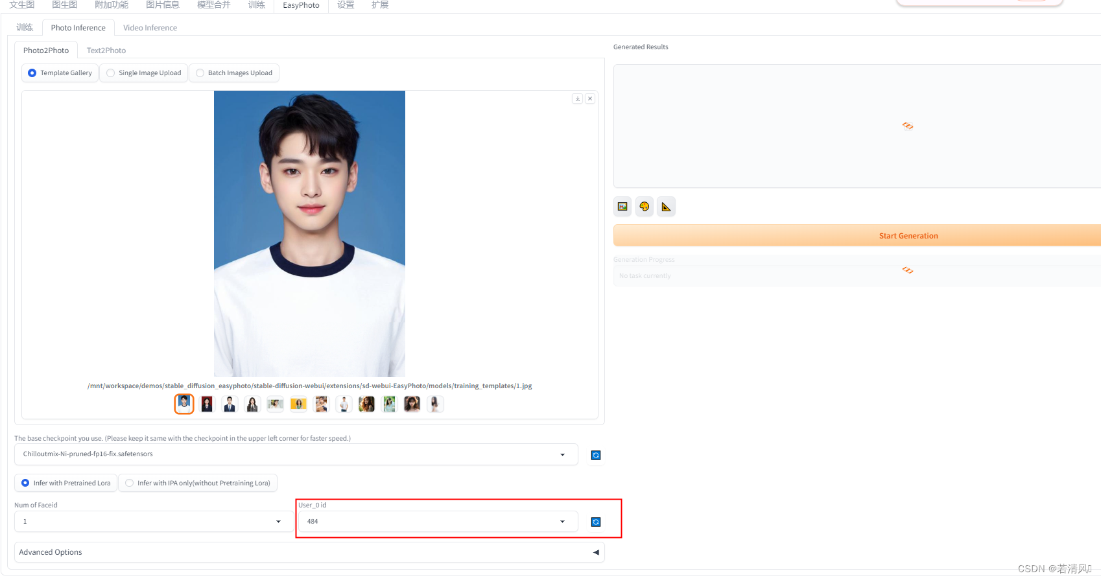The height and width of the screenshot is (580, 1101).
Task: Switch to the Video Inference tab
Action: click(x=150, y=28)
